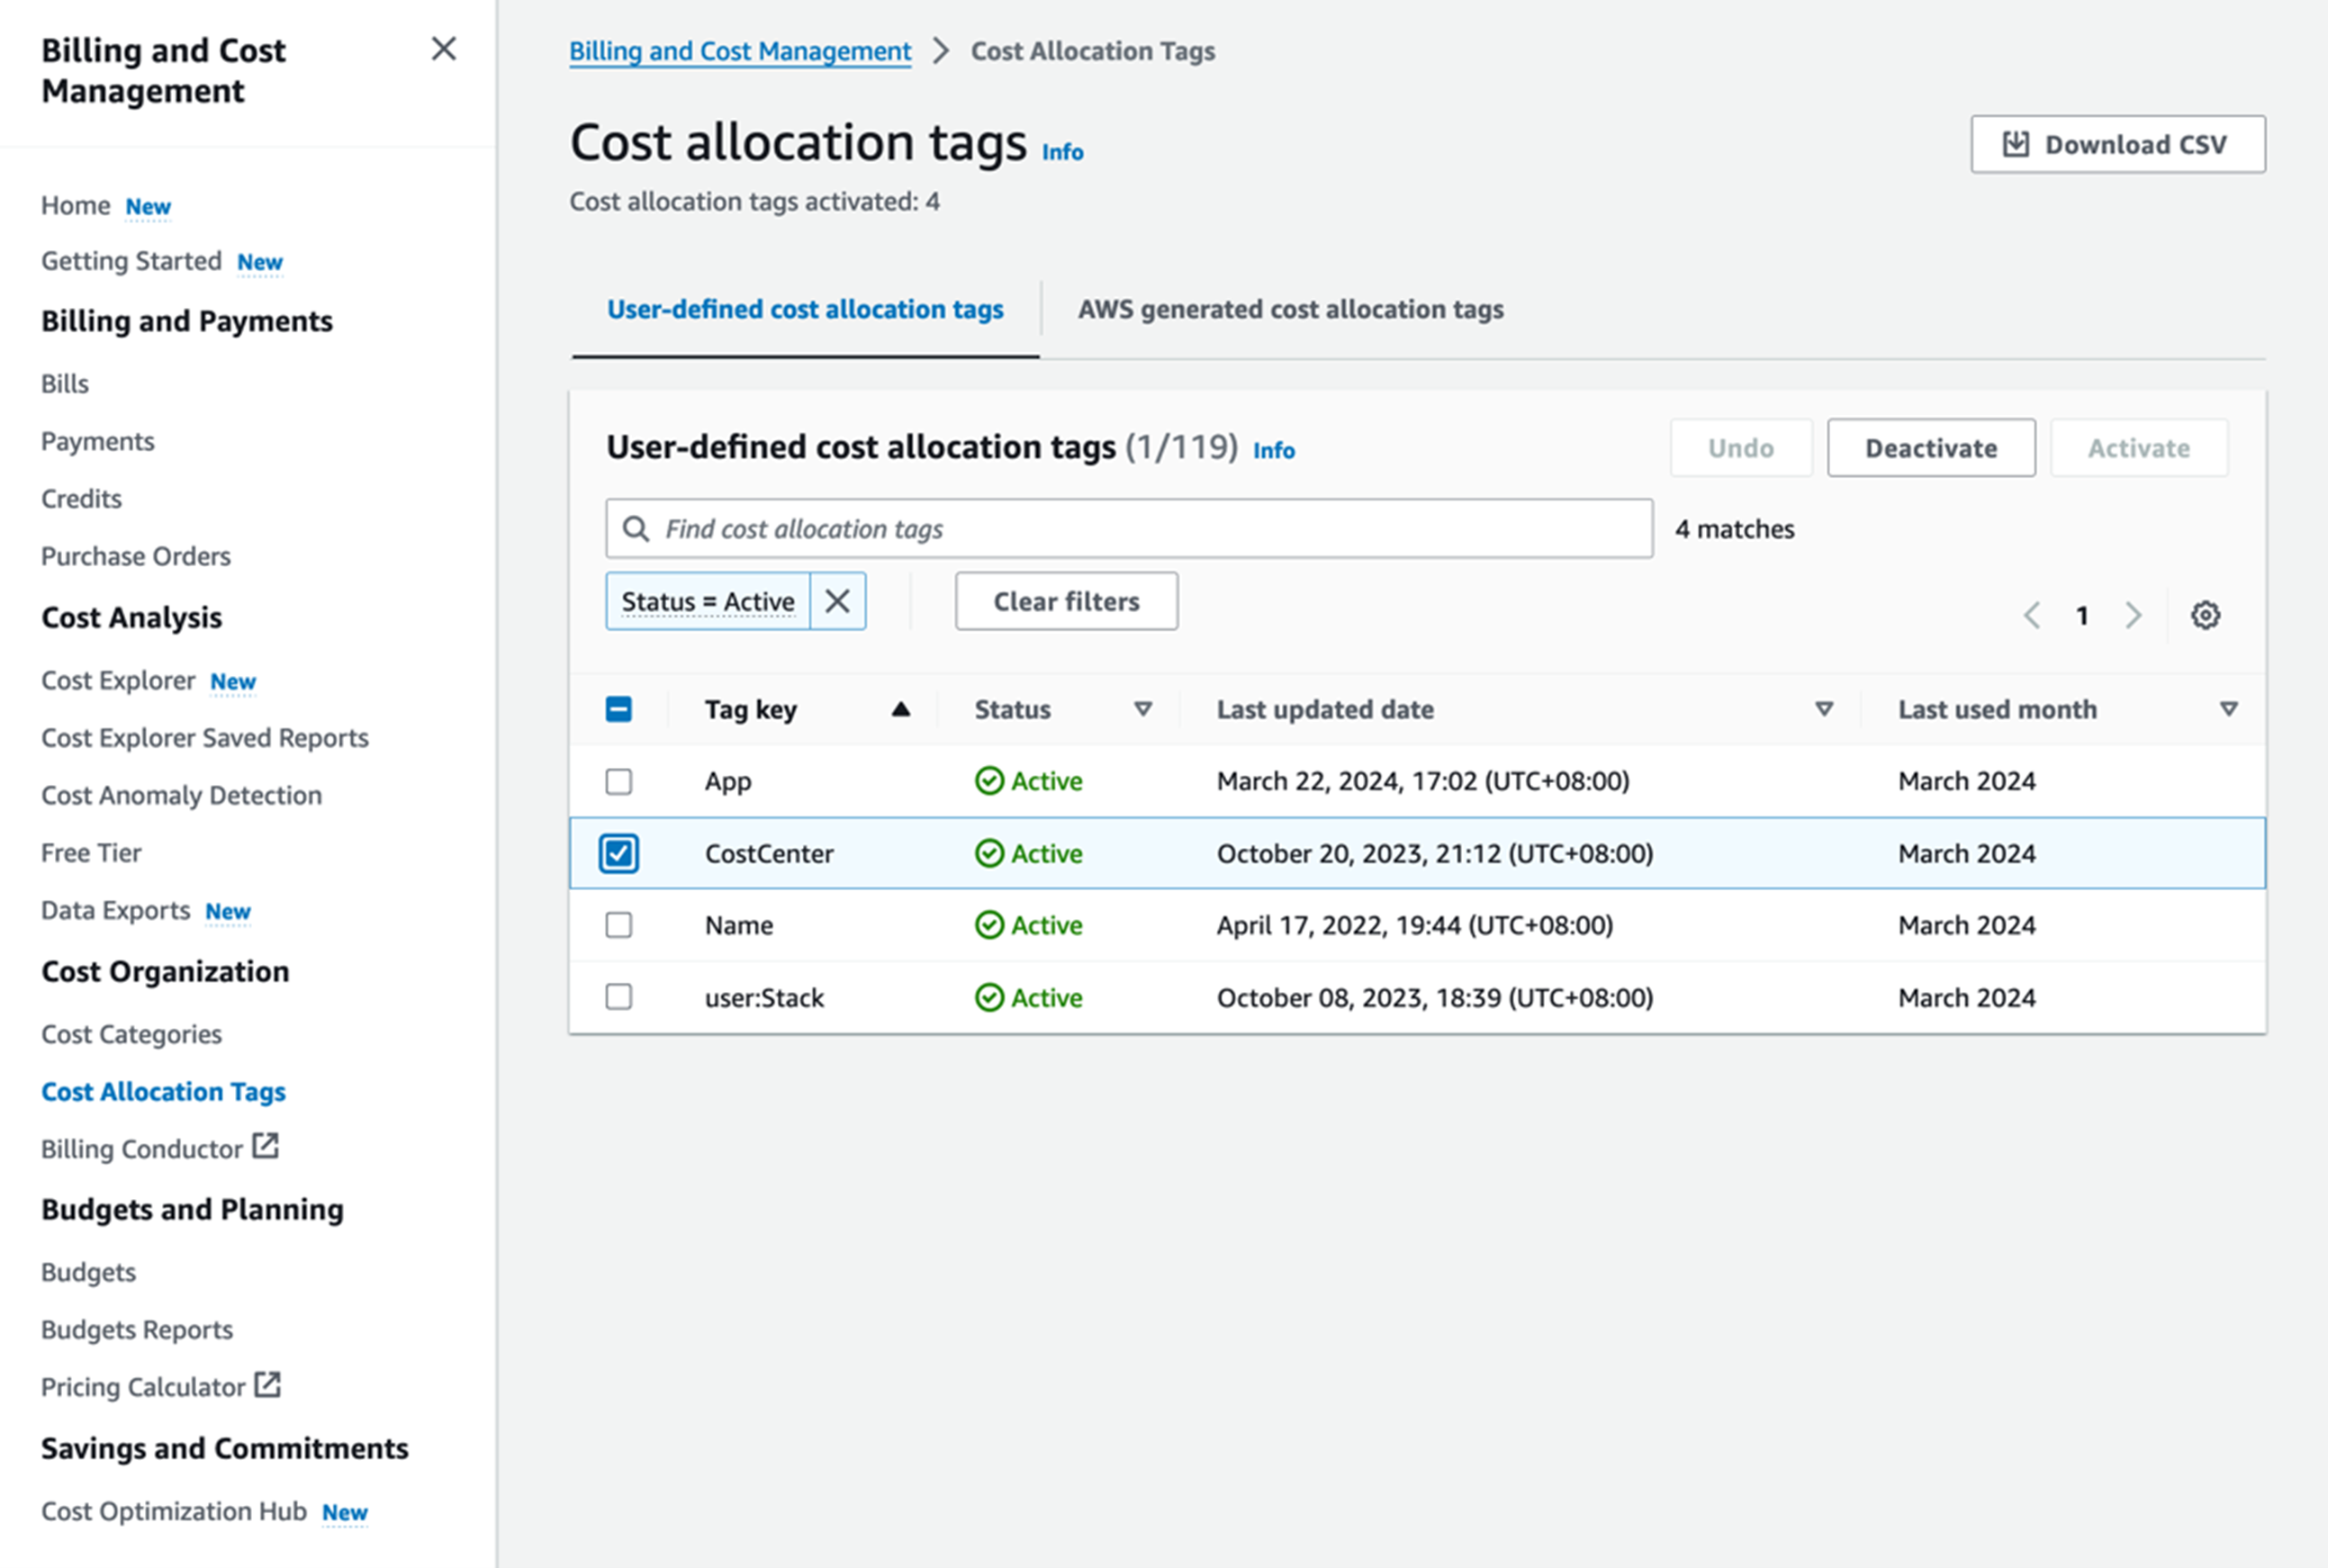Switch to AWS generated cost allocation tags tab

click(x=1290, y=310)
